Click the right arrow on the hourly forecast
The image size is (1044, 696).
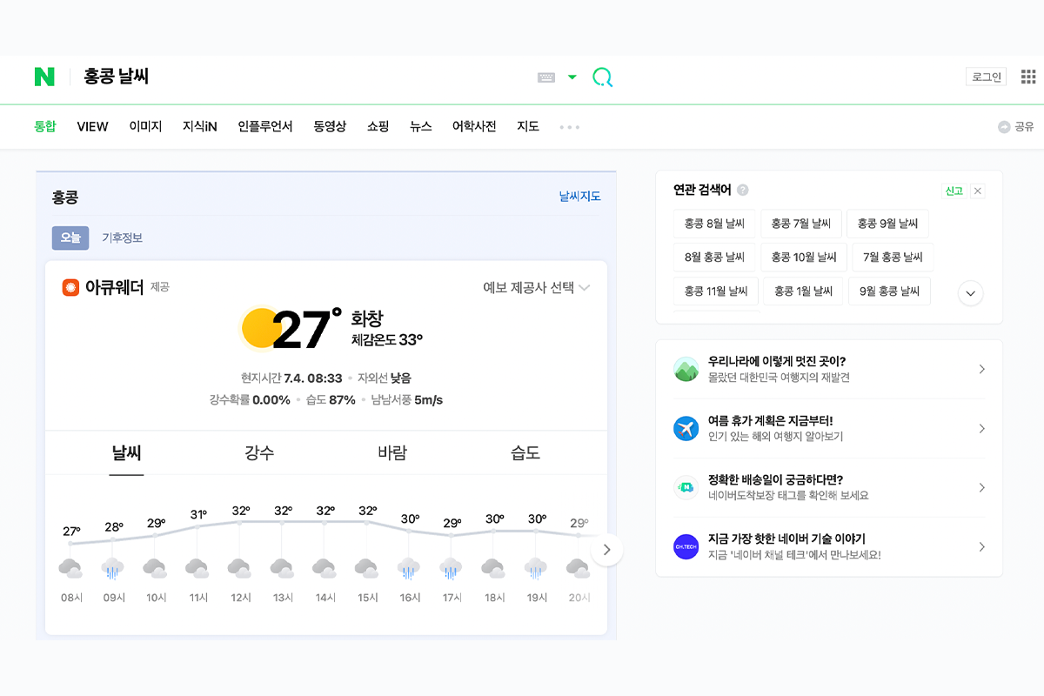(606, 549)
